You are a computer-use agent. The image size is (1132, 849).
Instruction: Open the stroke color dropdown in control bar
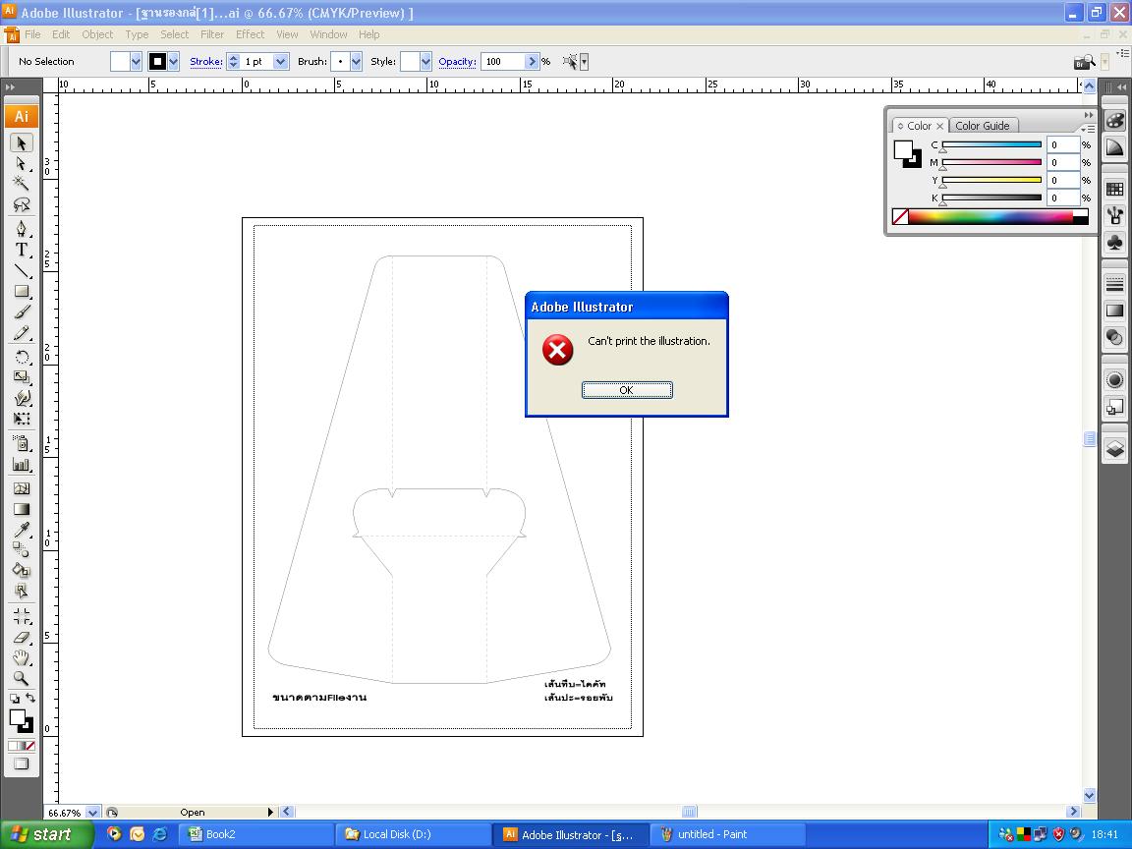[173, 61]
